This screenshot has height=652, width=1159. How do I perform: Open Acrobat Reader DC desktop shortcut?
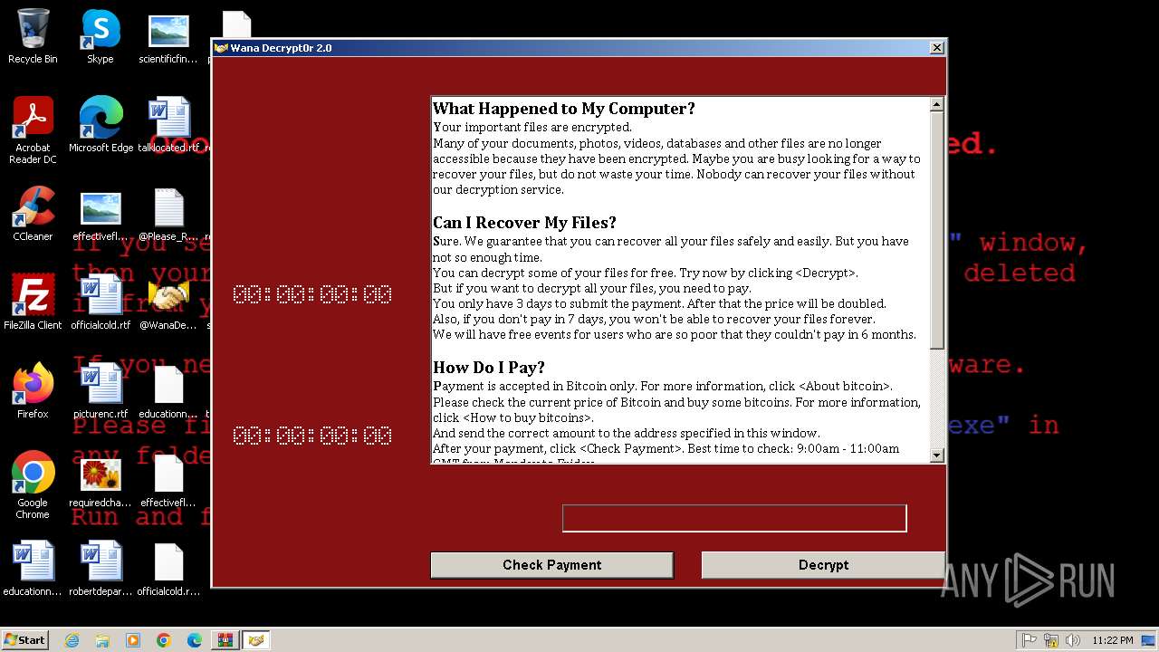[33, 131]
